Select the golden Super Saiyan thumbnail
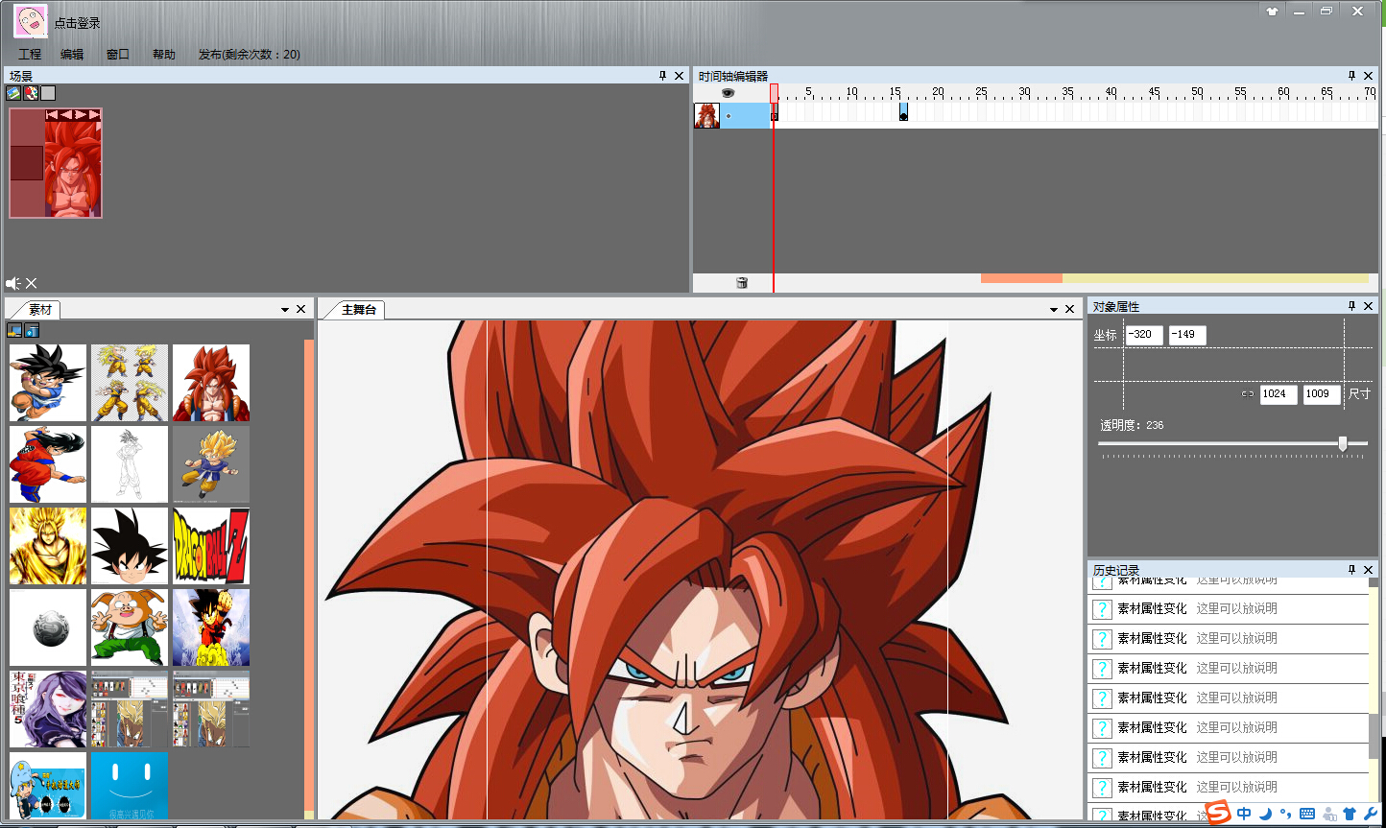1386x828 pixels. [48, 546]
